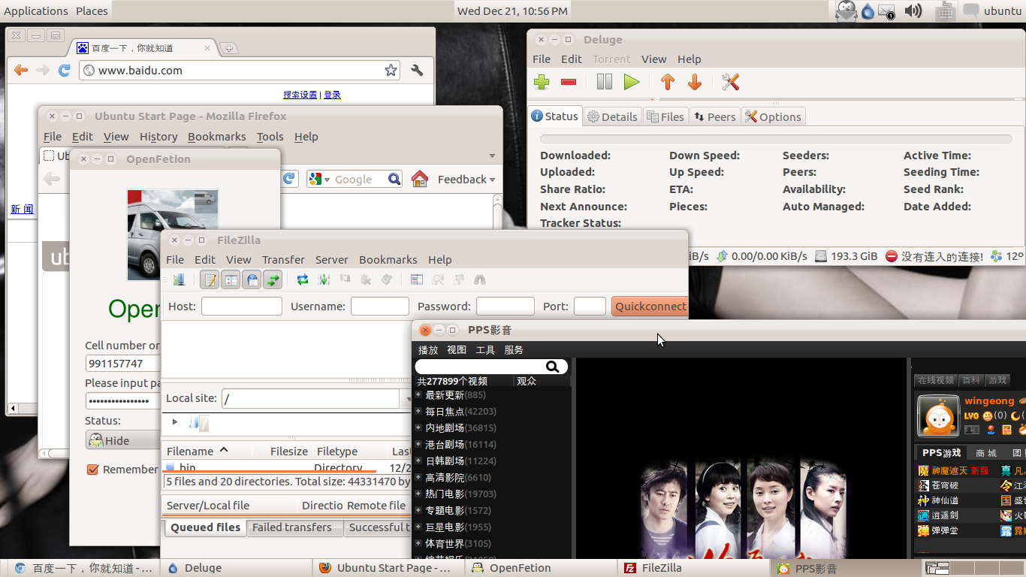Screen dimensions: 1026x577
Task: Open FileZilla Site Manager icon
Action: [x=180, y=279]
